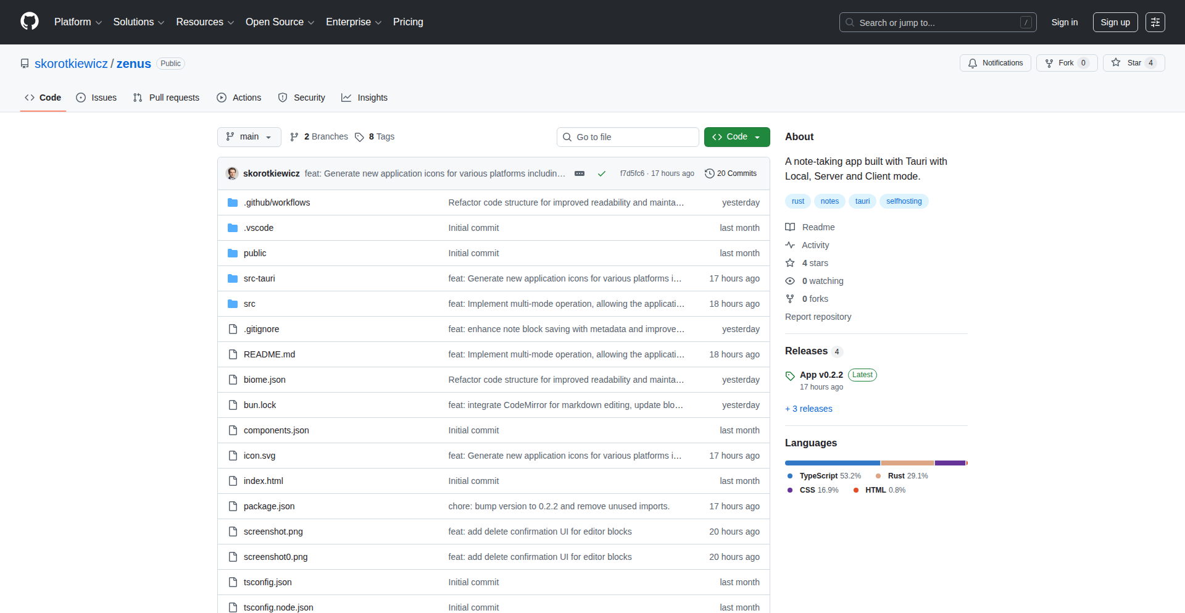The height and width of the screenshot is (613, 1185).
Task: Click the Readme book icon
Action: 791,227
